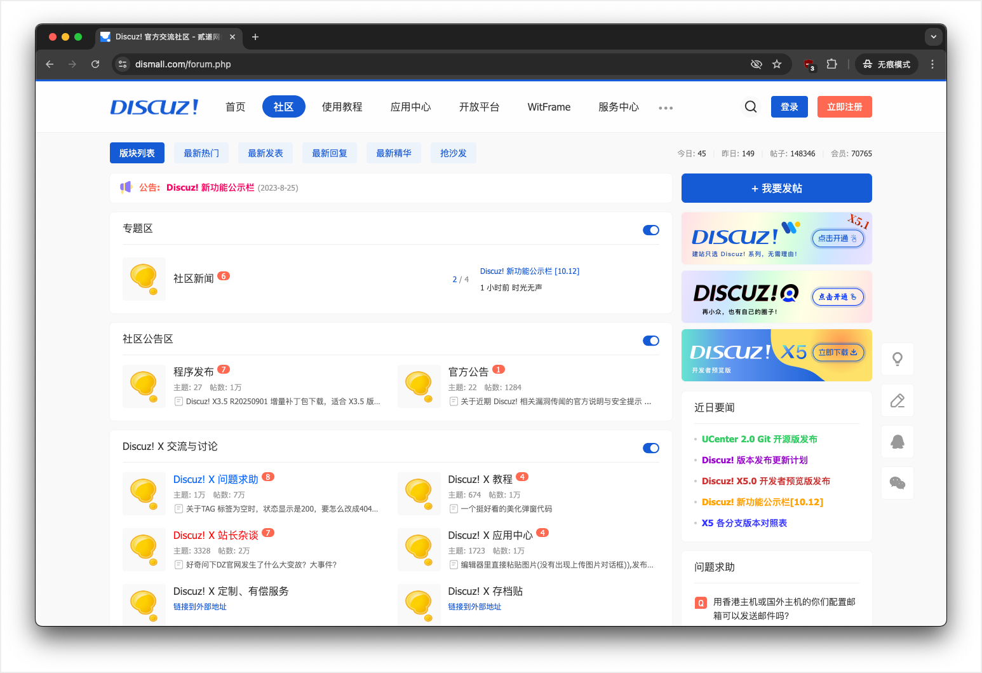Image resolution: width=982 pixels, height=673 pixels.
Task: Toggle the Discuz! X 交流与讨论 section
Action: (x=651, y=448)
